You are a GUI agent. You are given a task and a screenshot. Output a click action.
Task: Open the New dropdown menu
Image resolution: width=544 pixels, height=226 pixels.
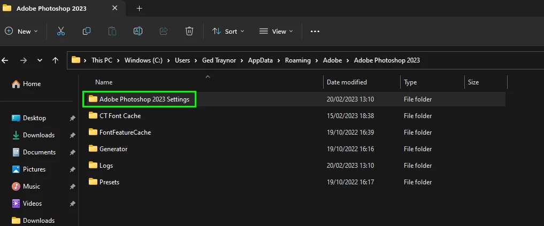21,31
